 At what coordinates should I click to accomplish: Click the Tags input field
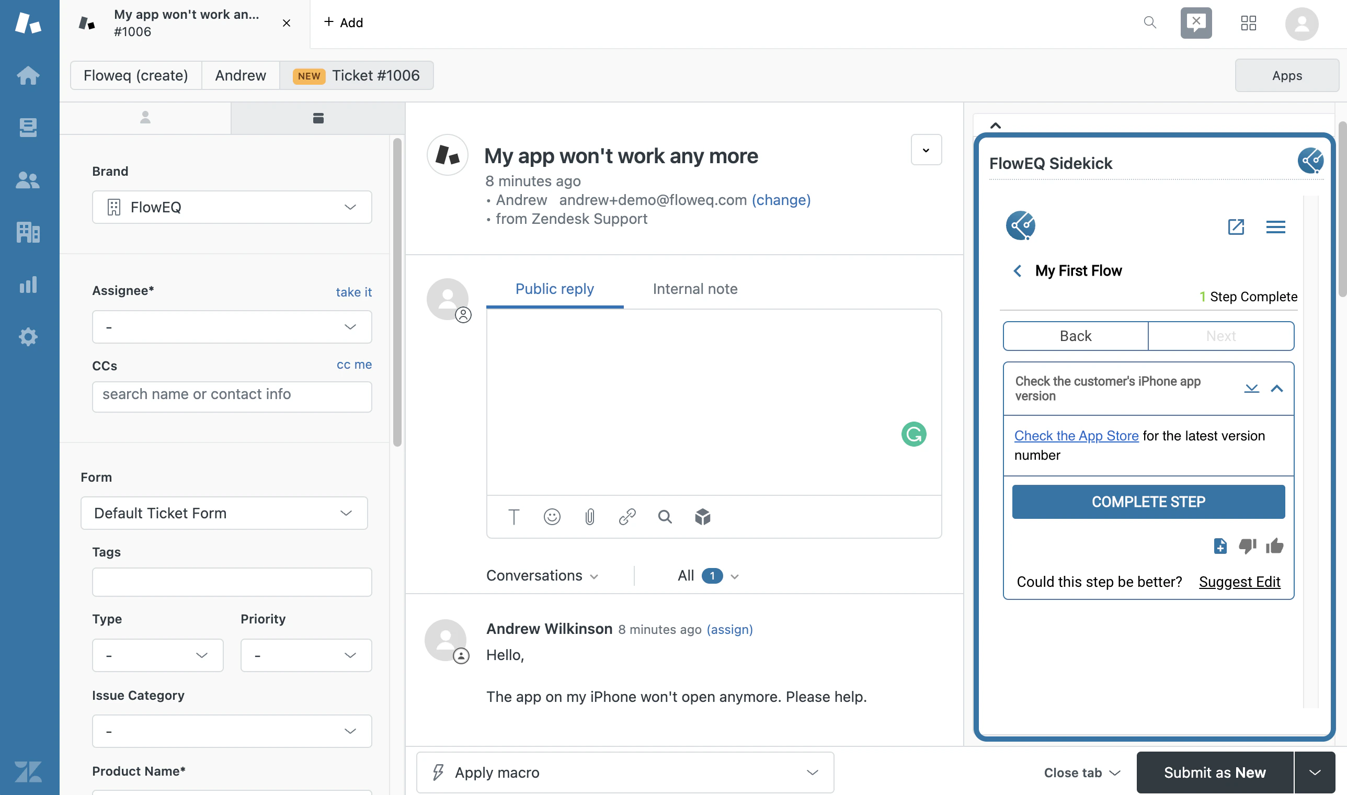click(x=232, y=582)
